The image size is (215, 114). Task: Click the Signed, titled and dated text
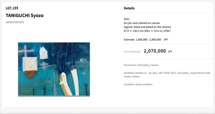(x=147, y=27)
